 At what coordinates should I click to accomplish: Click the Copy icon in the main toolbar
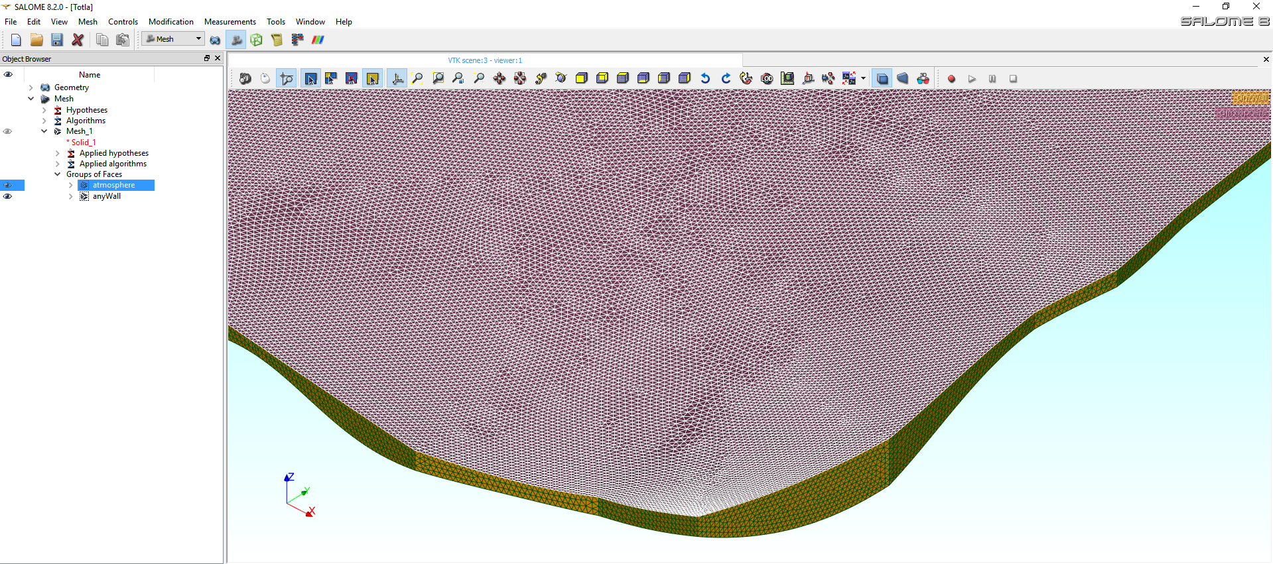point(102,40)
